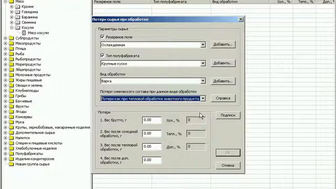Click the Баранина folder icon
The height and width of the screenshot is (189, 336).
coord(17,17)
